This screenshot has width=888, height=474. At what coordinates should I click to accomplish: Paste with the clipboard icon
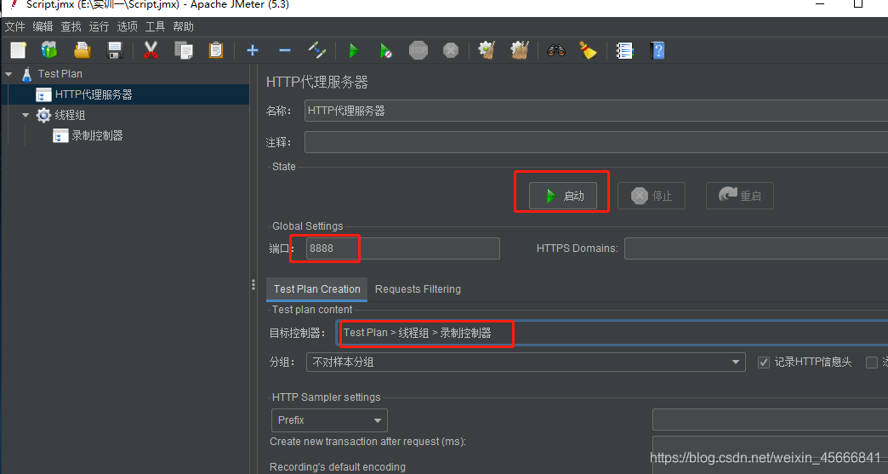tap(216, 50)
